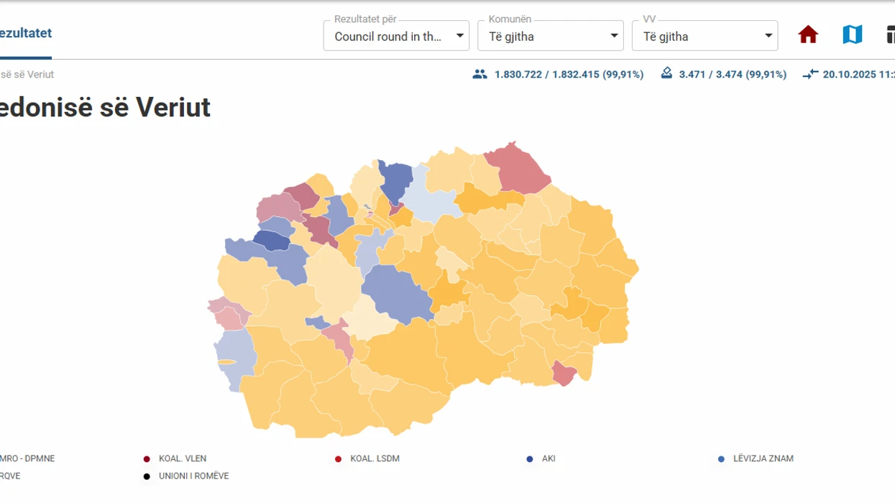The width and height of the screenshot is (895, 503).
Task: Click the voters people icon
Action: [479, 74]
